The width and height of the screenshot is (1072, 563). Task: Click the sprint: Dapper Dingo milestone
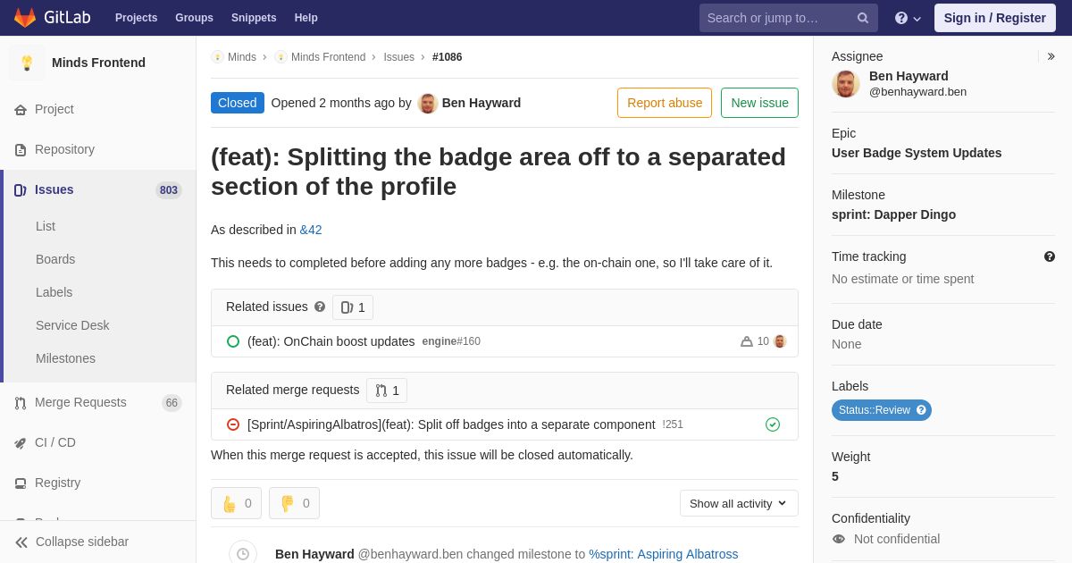pos(893,214)
